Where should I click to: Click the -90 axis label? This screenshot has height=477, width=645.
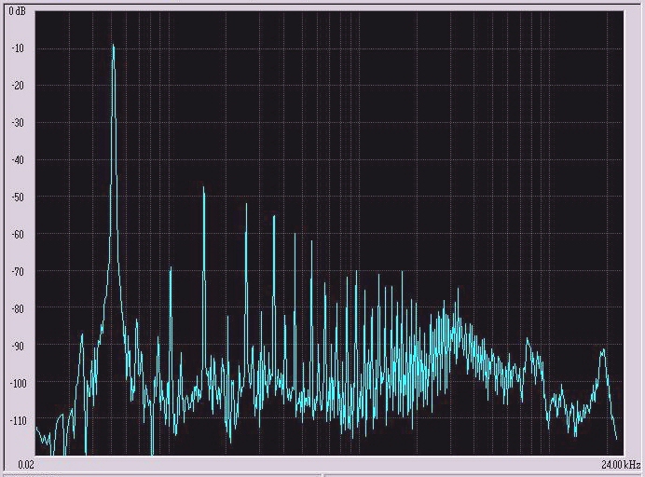click(x=19, y=347)
